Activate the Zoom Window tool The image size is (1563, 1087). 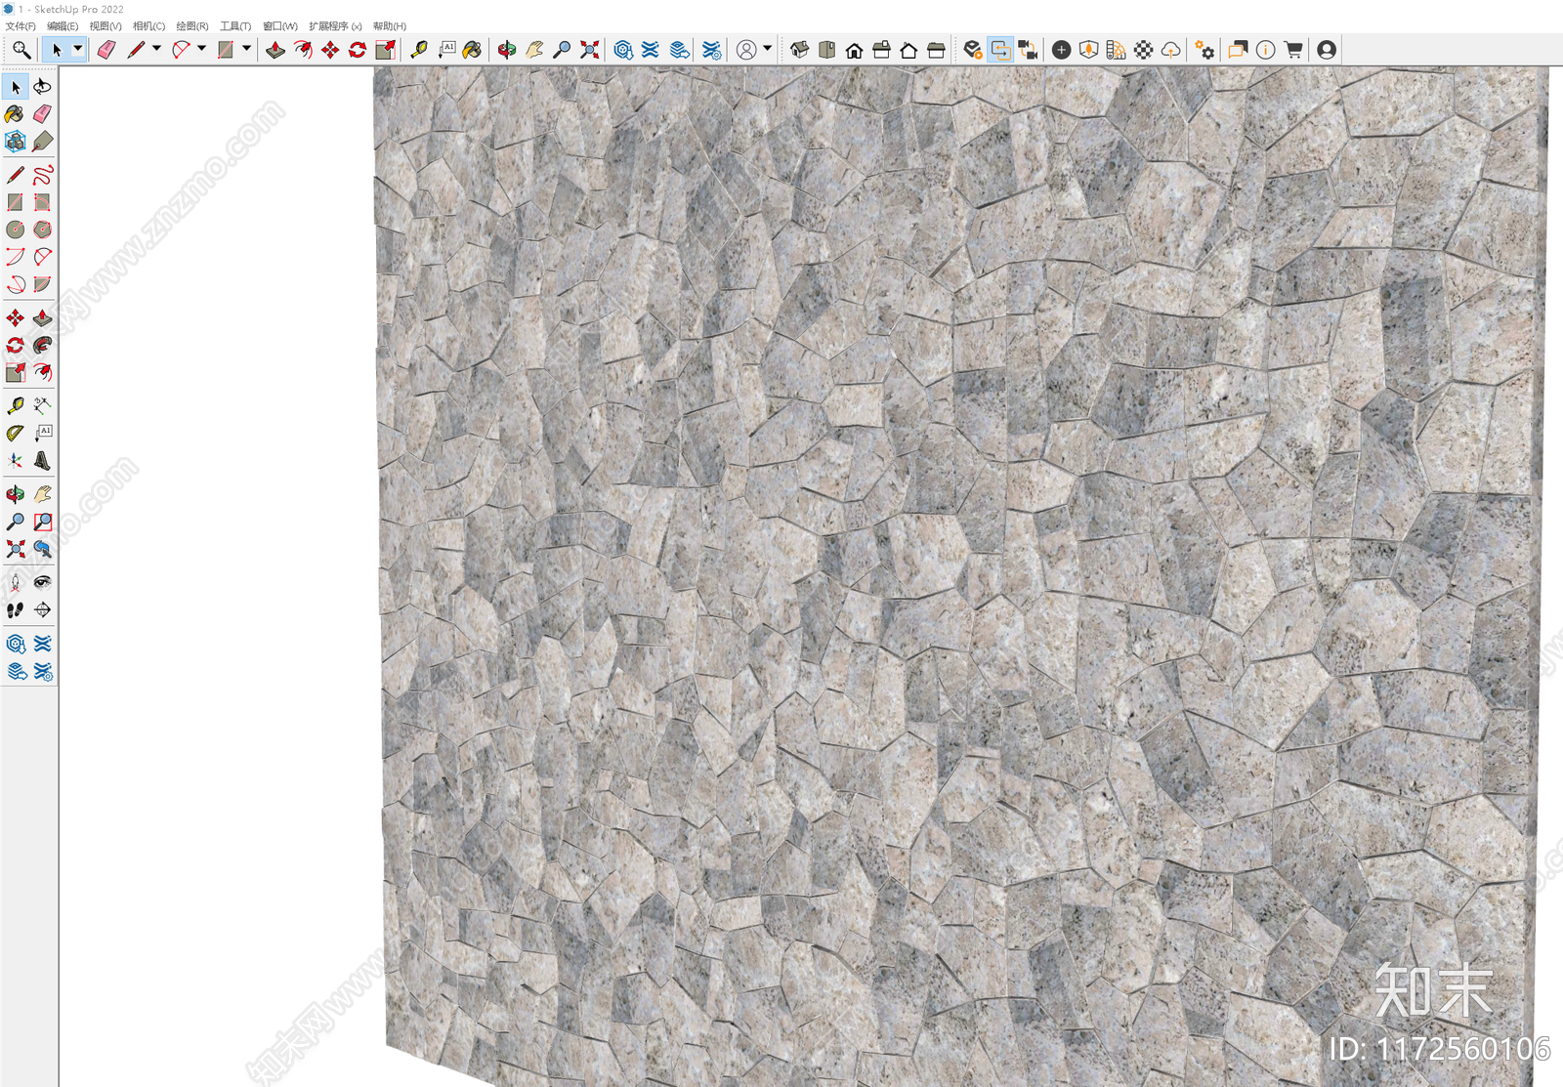42,522
